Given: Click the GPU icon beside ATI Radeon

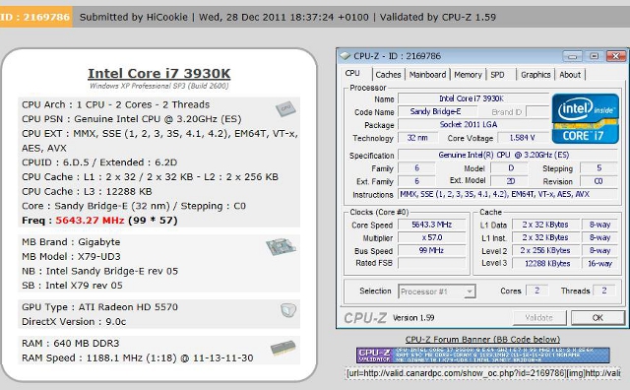Looking at the screenshot, I should [288, 309].
